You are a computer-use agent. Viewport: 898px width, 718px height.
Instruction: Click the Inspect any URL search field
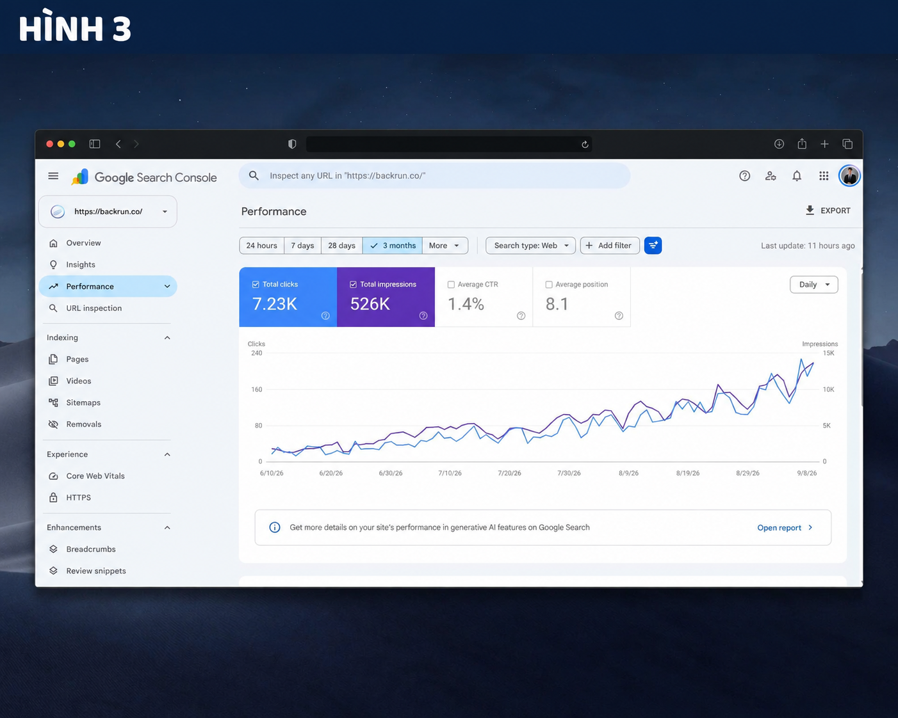pos(434,176)
